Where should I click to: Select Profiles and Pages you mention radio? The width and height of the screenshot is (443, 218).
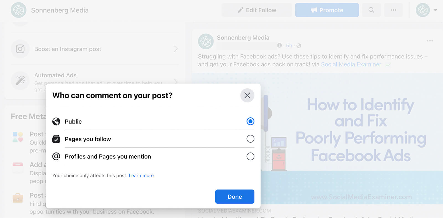tap(250, 156)
